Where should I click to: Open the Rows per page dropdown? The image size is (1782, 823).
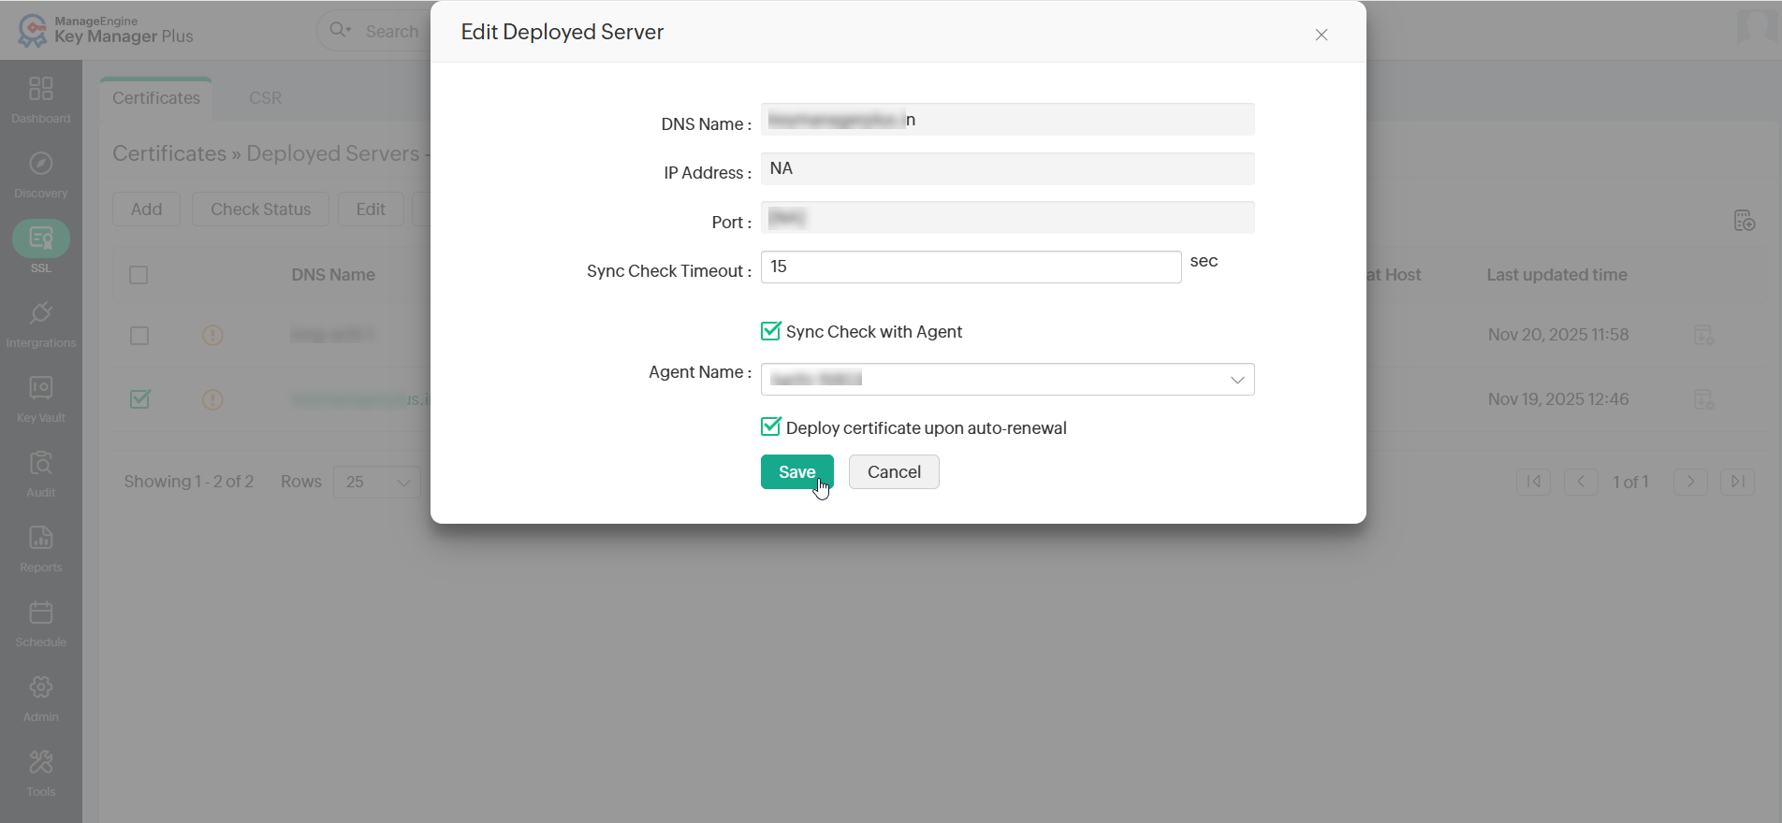click(377, 482)
